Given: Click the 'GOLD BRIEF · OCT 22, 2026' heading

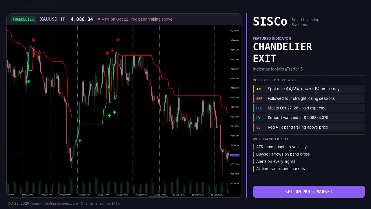Looking at the screenshot, I should click(x=274, y=80).
